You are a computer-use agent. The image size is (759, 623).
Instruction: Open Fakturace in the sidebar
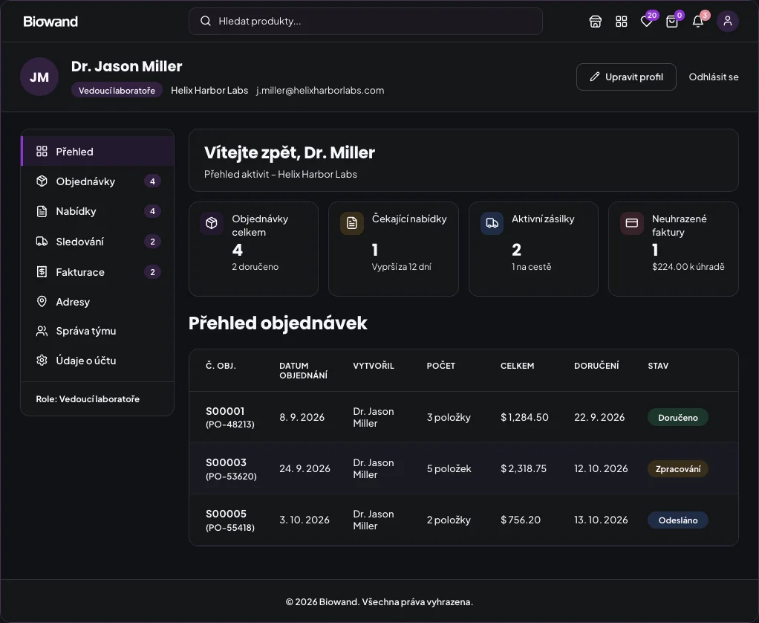97,272
